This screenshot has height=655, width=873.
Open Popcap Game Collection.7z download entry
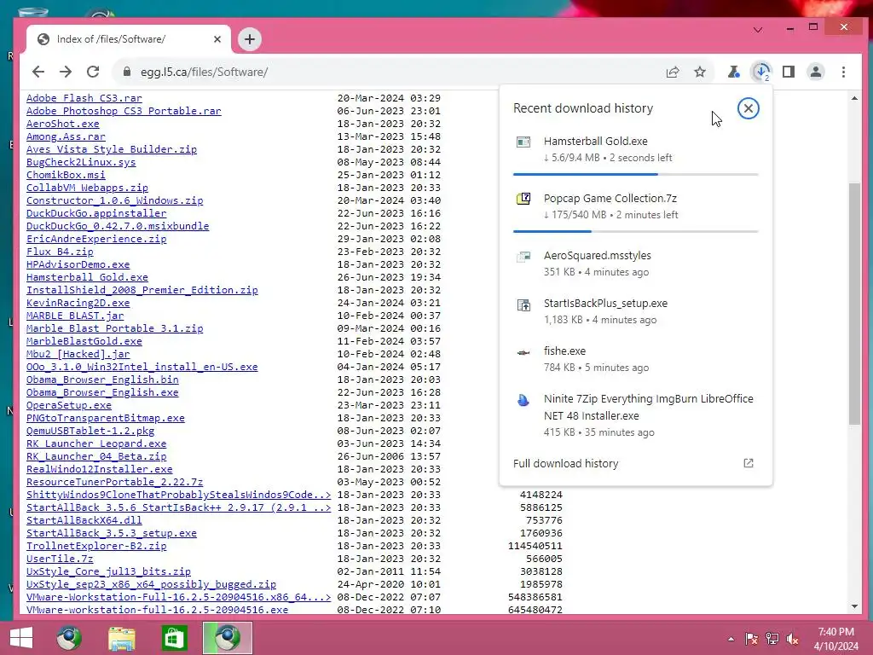[635, 206]
